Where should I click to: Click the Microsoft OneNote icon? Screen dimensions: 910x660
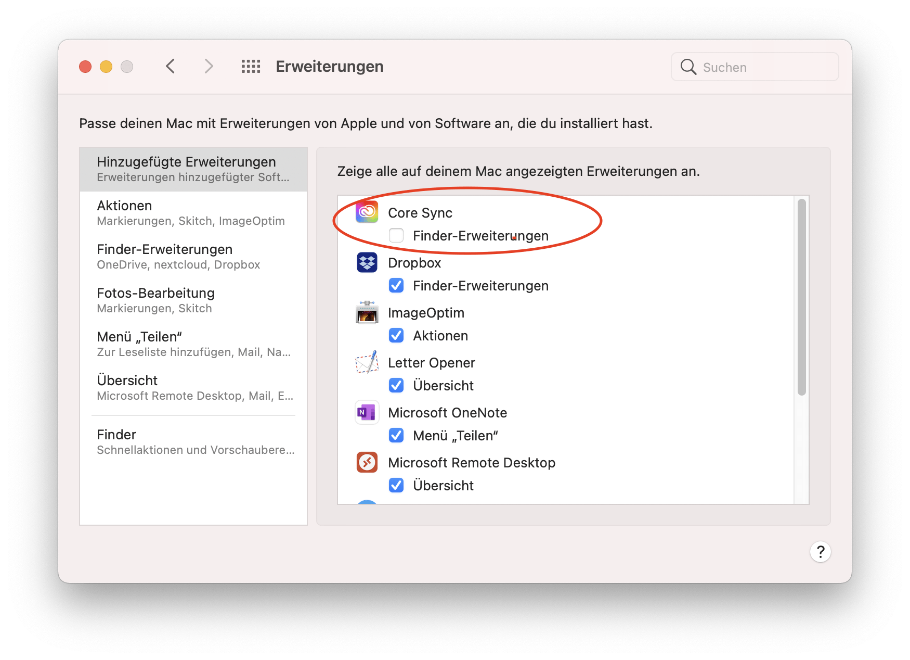click(367, 412)
